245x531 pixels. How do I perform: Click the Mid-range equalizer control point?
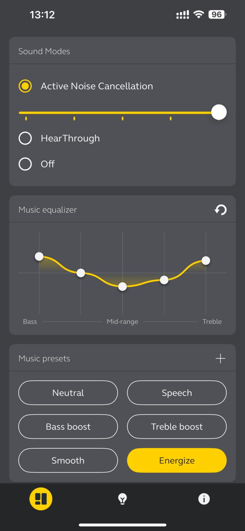tap(122, 286)
